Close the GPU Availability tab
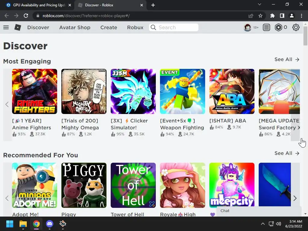Viewport: 308px width, 231px height. click(x=70, y=5)
